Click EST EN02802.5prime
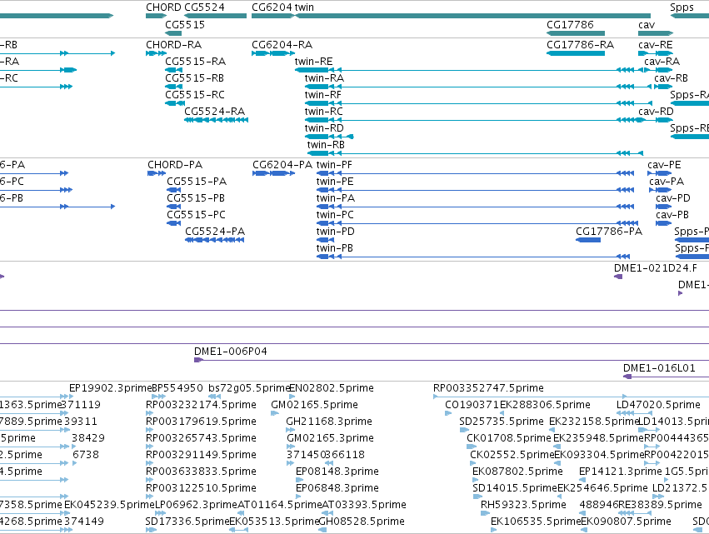Screen dimensions: 709x534 [332, 388]
